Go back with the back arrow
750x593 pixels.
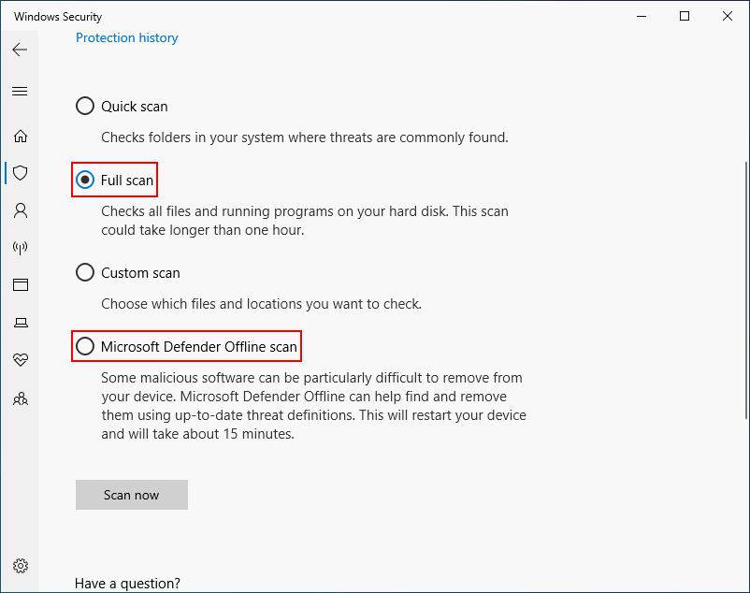(20, 50)
